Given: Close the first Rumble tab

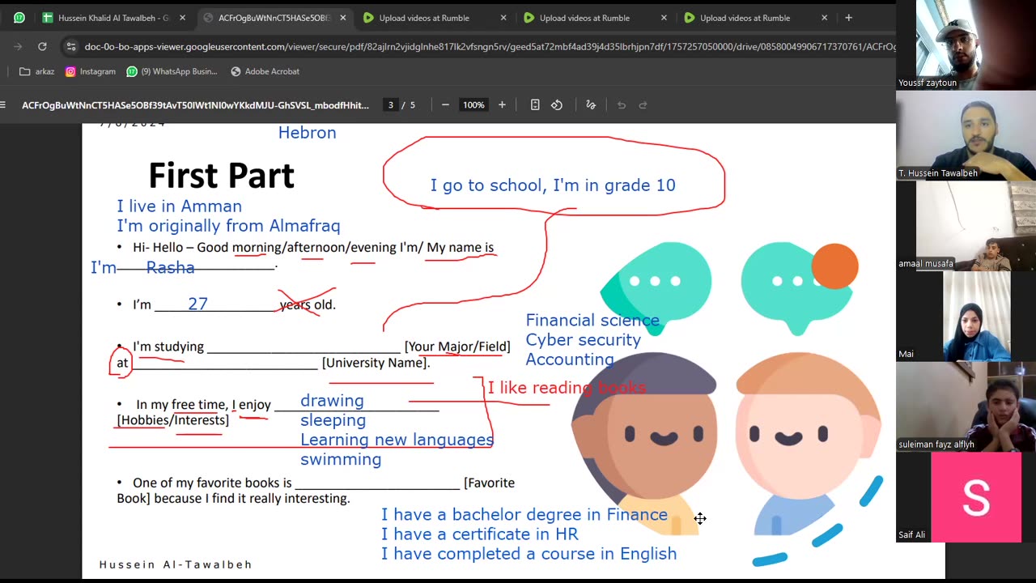Looking at the screenshot, I should pyautogui.click(x=503, y=18).
